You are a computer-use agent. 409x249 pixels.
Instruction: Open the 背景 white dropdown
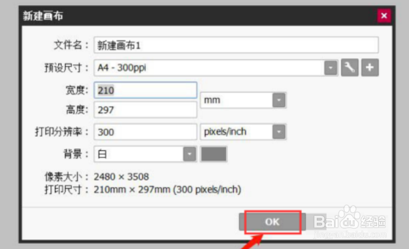coord(189,154)
